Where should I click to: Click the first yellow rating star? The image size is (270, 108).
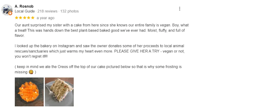(x=17, y=18)
